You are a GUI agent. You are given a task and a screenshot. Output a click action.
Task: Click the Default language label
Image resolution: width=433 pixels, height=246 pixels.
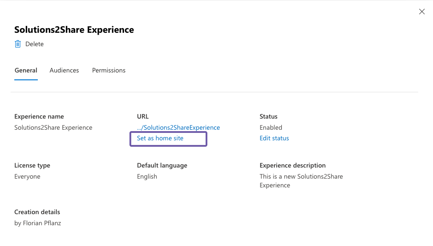[162, 165]
